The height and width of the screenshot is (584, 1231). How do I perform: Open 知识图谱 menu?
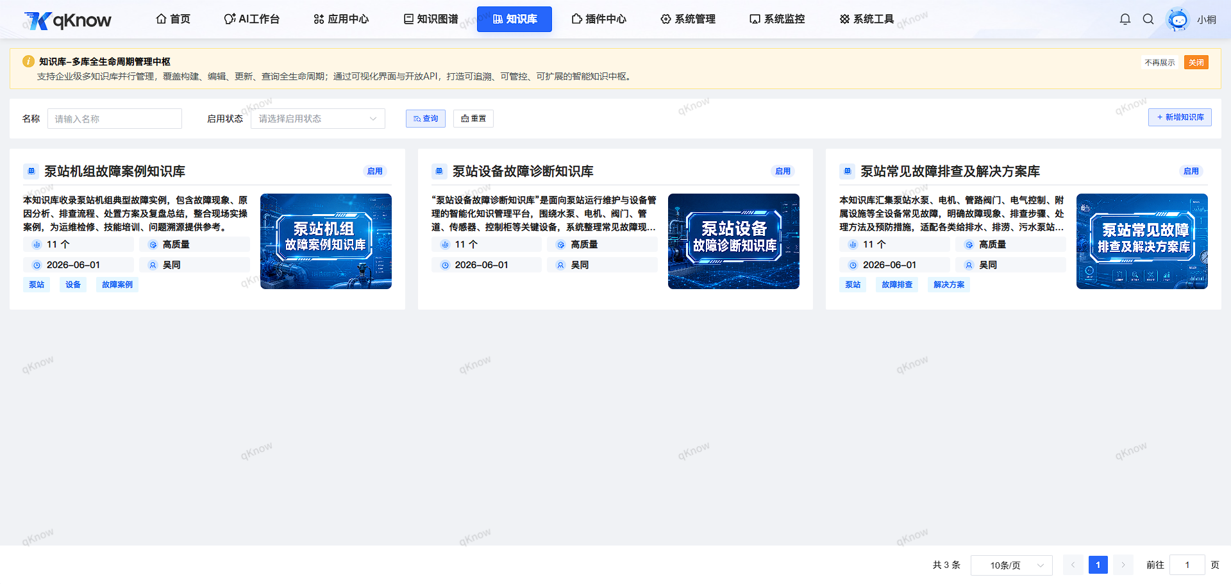(431, 19)
